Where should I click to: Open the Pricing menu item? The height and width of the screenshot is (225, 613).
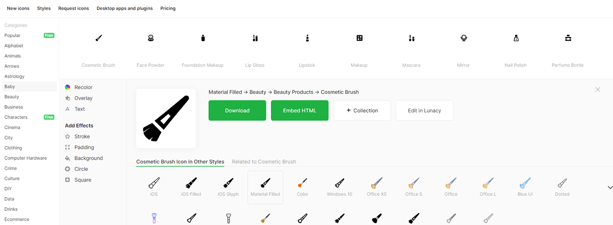[x=168, y=8]
